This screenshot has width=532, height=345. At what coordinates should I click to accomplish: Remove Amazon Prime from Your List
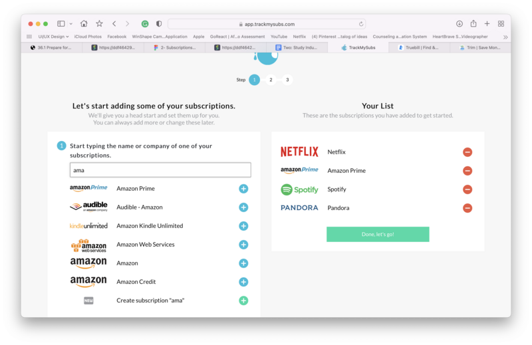coord(467,171)
